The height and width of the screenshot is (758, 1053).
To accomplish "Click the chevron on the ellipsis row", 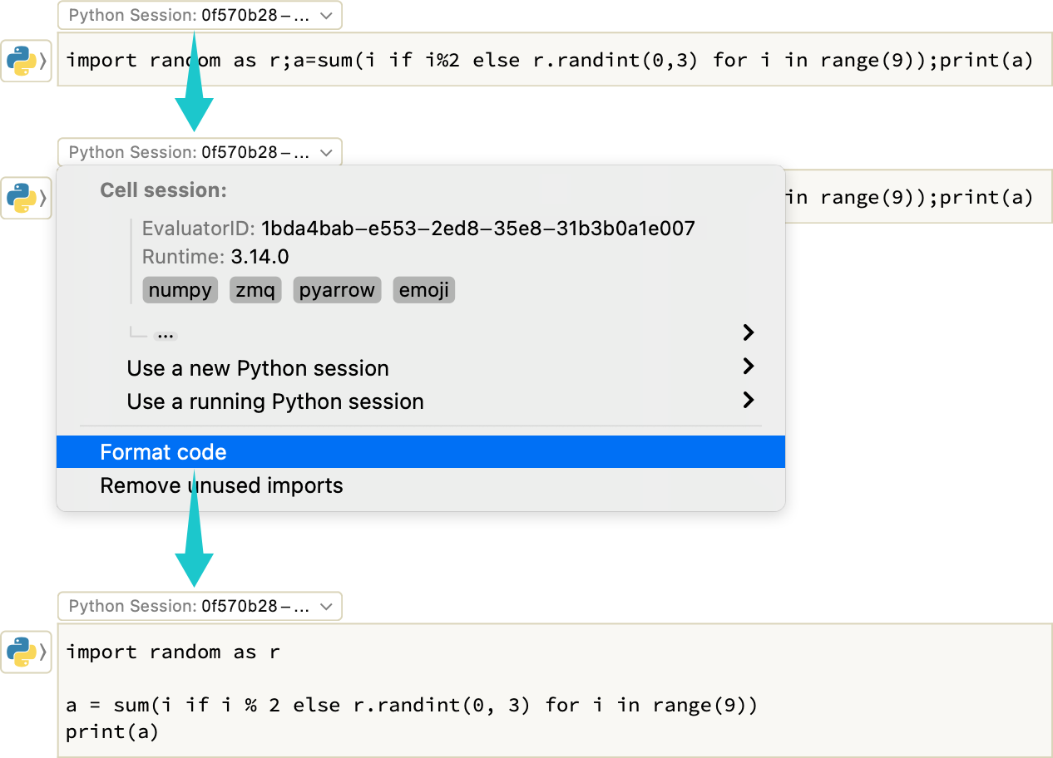I will point(748,333).
